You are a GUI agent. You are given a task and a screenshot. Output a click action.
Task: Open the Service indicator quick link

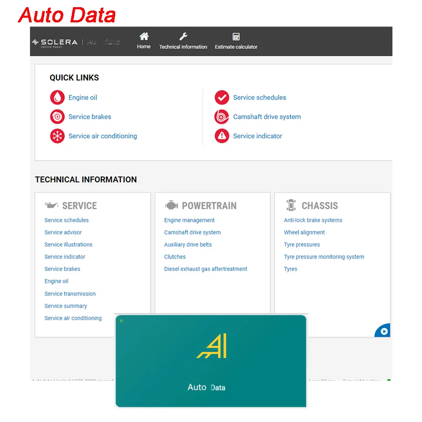(x=257, y=136)
